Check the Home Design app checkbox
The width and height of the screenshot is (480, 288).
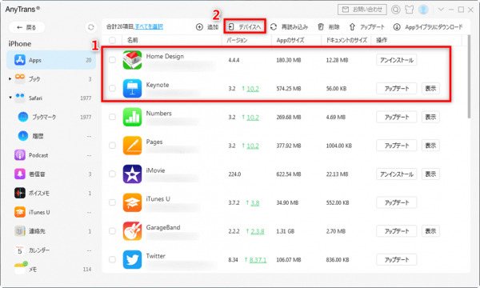tap(112, 60)
